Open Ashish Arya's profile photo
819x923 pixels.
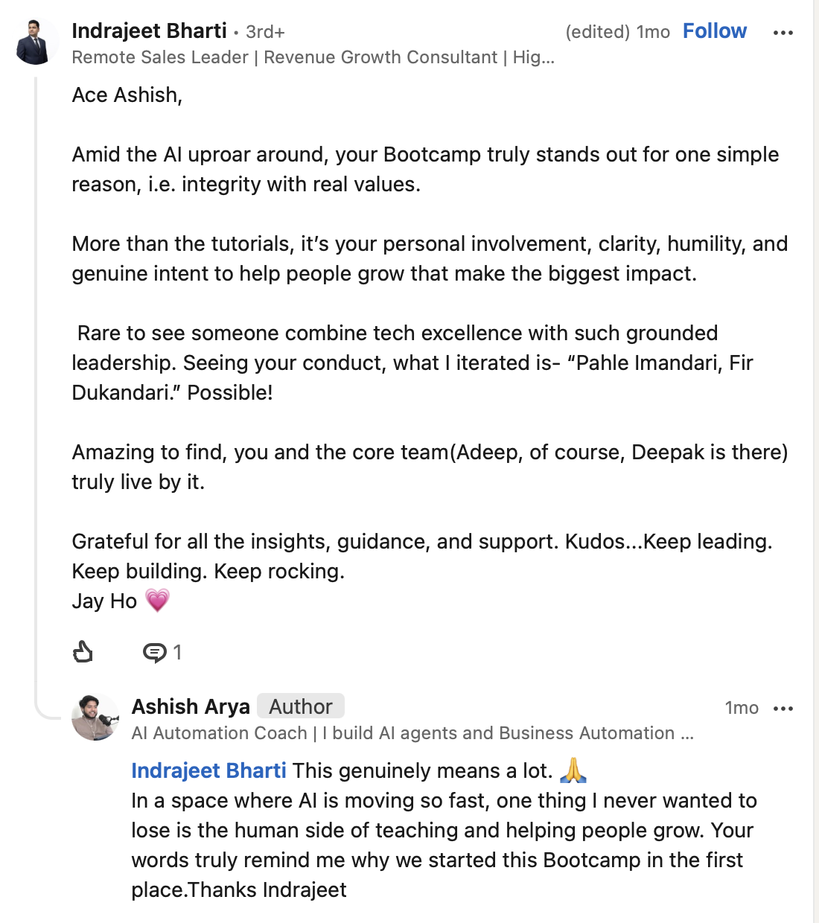point(95,717)
